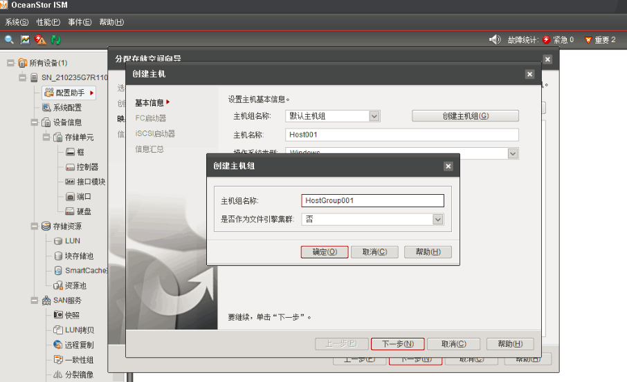
Task: Open the 是否作为文件引擎集群 dropdown
Action: 438,219
